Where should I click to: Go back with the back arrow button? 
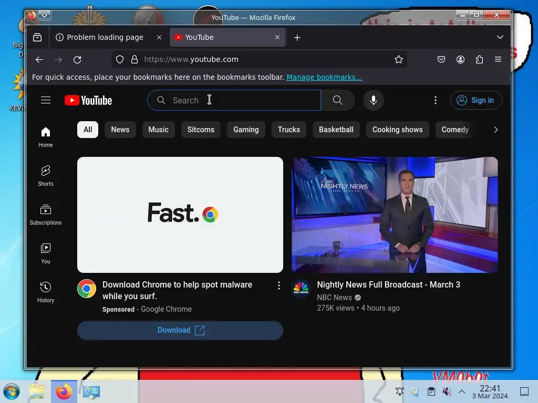pos(39,60)
